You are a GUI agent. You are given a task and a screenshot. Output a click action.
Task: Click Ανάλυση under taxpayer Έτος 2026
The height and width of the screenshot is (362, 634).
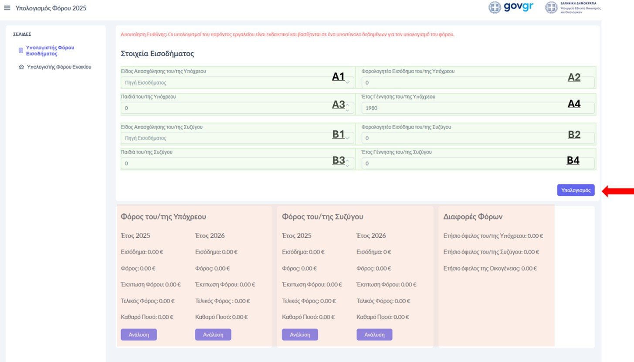pyautogui.click(x=213, y=335)
